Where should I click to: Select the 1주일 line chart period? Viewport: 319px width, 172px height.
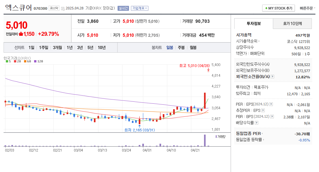click(x=44, y=47)
